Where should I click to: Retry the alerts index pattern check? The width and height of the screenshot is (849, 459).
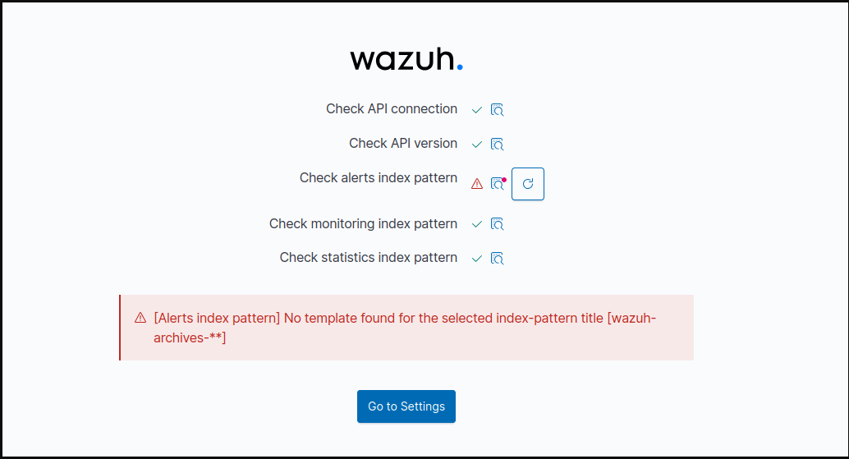(x=528, y=184)
